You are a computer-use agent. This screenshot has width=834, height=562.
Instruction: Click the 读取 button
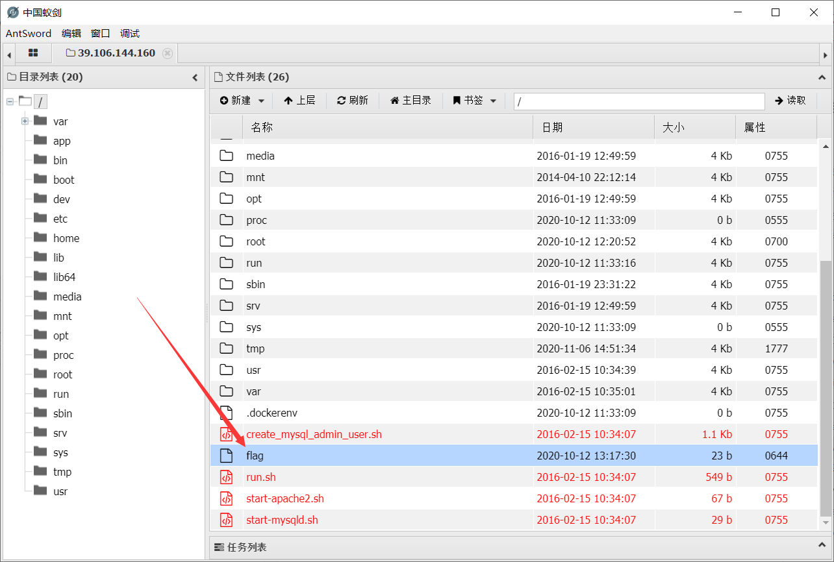[x=790, y=101]
